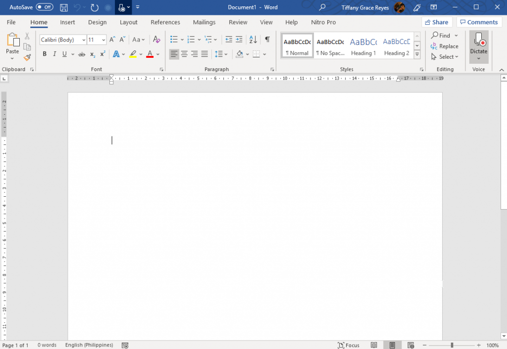Screen dimensions: 507x349
Task: Apply underline using the Underline icon
Action: pos(63,54)
